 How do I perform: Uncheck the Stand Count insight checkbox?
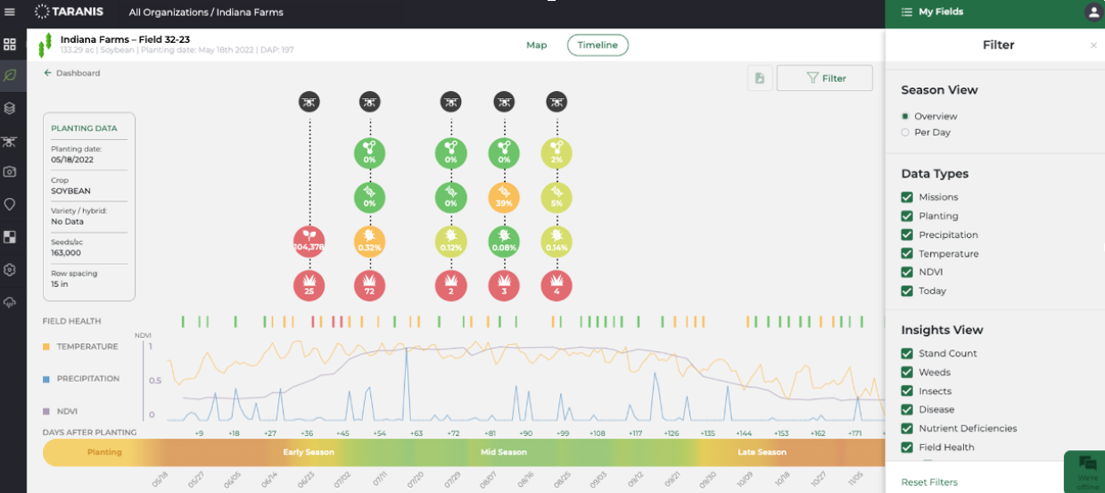(x=907, y=353)
